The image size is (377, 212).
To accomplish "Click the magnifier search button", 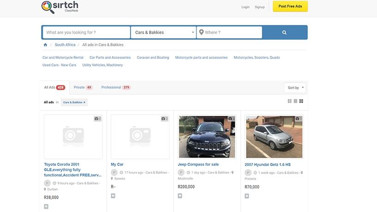I will 284,32.
